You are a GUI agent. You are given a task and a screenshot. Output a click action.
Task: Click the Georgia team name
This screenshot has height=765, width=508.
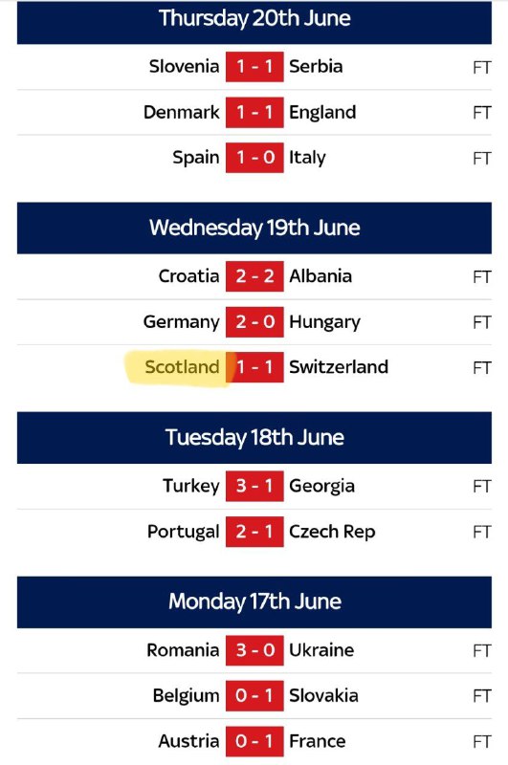[322, 487]
